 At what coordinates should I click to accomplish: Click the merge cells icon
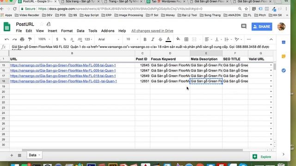pyautogui.click(x=194, y=39)
